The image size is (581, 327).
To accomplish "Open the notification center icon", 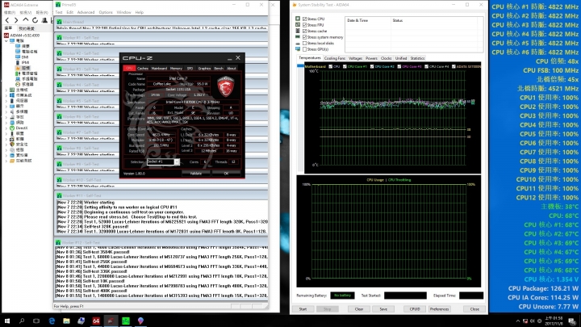I will [572, 321].
